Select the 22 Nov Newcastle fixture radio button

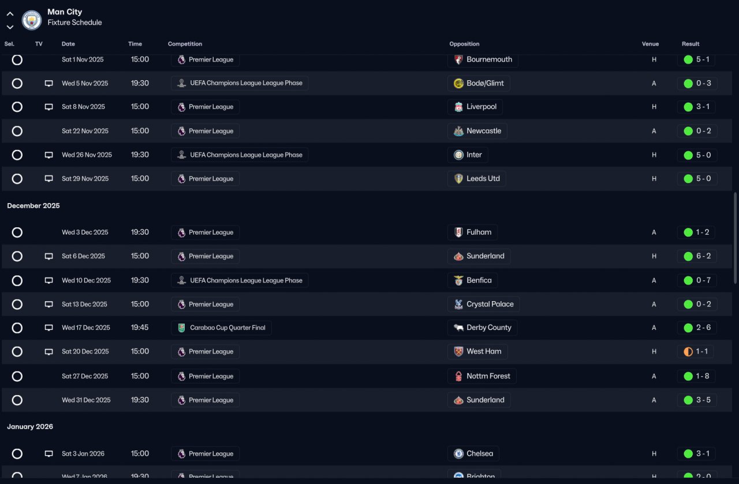[x=17, y=131]
